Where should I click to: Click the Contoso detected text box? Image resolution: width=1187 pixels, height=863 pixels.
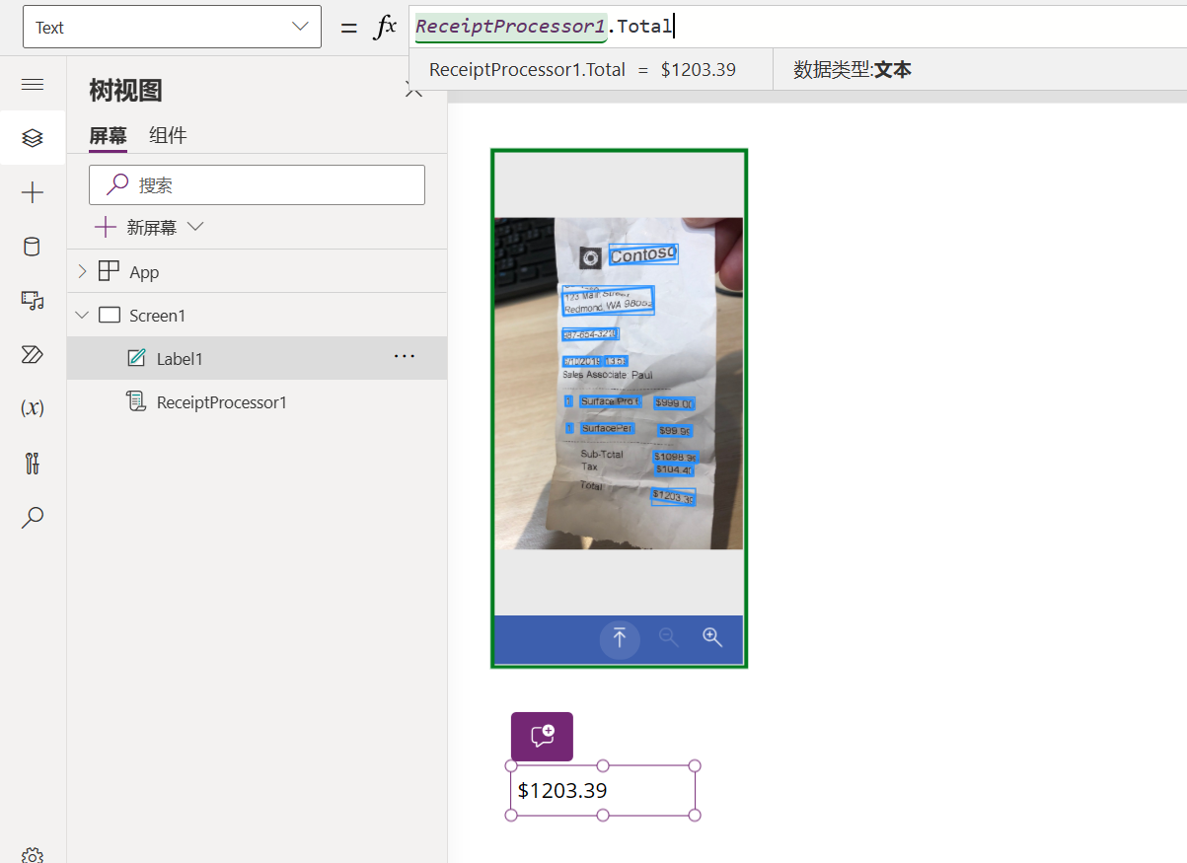pyautogui.click(x=643, y=254)
